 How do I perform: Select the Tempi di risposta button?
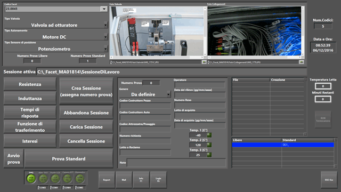click(30, 113)
